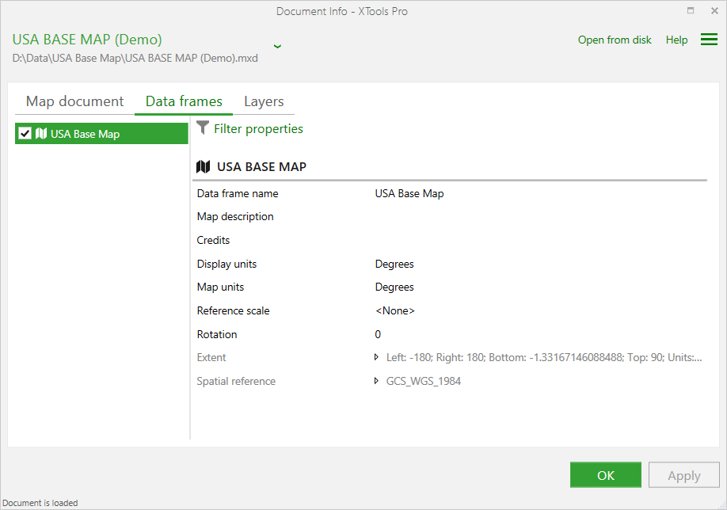Click the Extent coordinates value text
The image size is (727, 510).
click(x=544, y=357)
